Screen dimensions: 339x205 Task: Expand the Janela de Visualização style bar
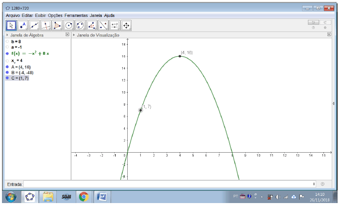point(74,35)
